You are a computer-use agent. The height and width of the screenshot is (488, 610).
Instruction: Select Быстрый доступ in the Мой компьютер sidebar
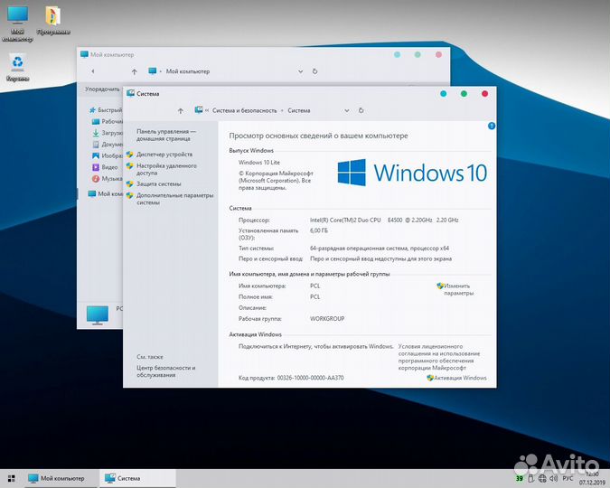click(x=106, y=110)
